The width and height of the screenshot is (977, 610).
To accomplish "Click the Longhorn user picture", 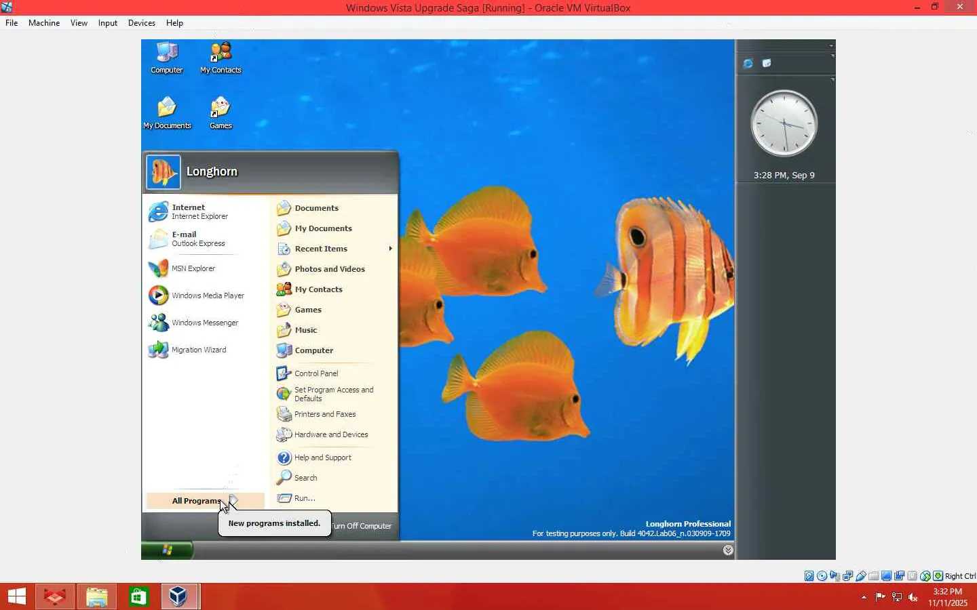I will (164, 171).
